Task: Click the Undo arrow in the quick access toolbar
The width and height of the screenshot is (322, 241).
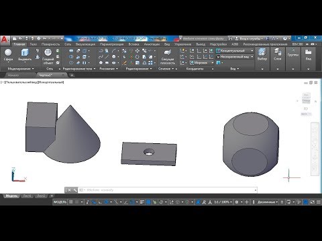Action: pos(45,39)
